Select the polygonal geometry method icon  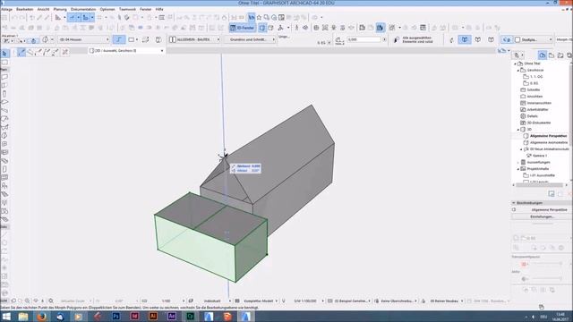pos(119,39)
